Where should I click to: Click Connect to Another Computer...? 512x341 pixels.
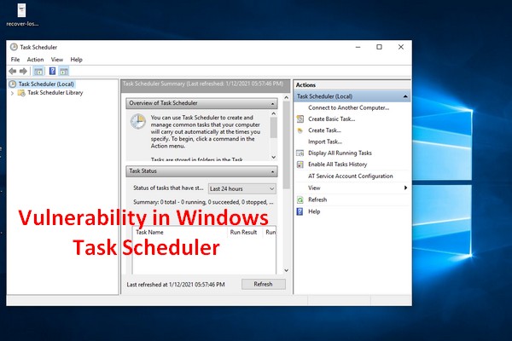tap(348, 107)
